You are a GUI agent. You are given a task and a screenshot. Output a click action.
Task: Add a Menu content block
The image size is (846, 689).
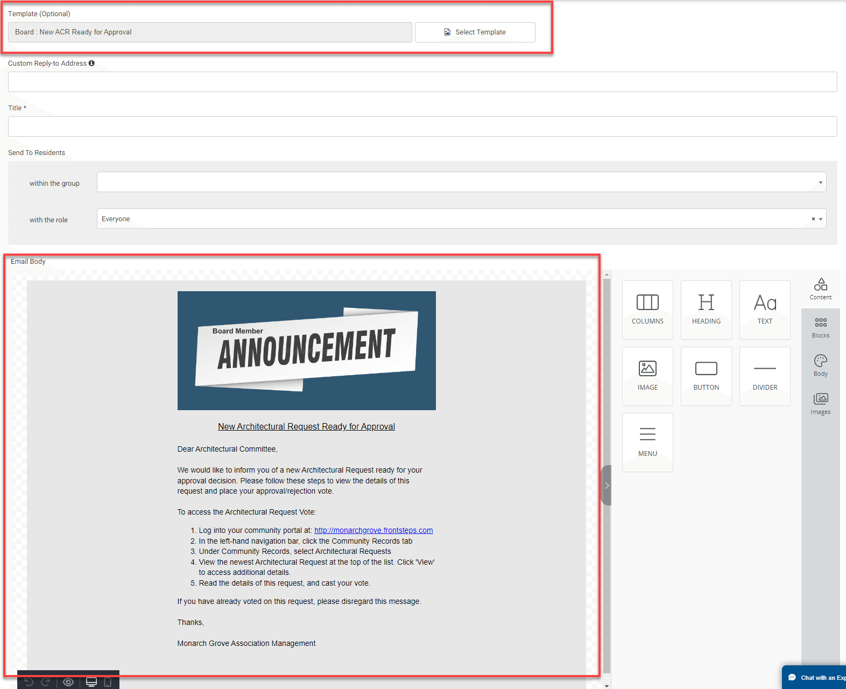coord(647,442)
